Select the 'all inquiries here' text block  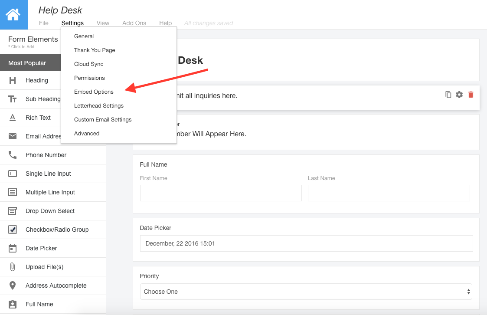[x=207, y=96]
